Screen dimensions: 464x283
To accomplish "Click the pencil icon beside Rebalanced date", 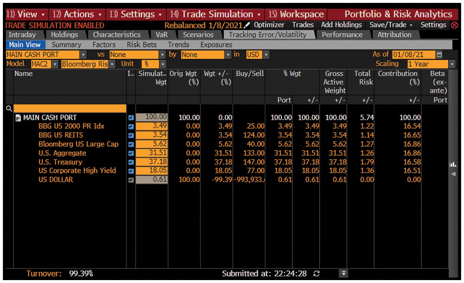I will [x=247, y=25].
